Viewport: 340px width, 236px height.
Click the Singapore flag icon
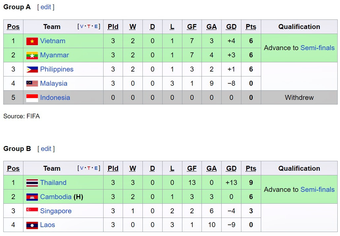pyautogui.click(x=32, y=211)
